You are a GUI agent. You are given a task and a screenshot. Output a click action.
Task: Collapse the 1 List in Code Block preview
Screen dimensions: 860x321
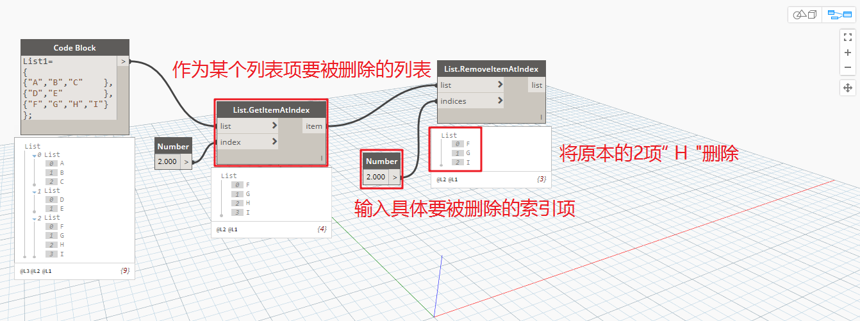pos(35,191)
